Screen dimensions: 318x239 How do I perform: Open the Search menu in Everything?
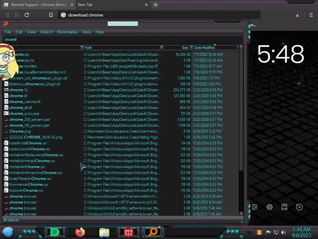pos(46,32)
